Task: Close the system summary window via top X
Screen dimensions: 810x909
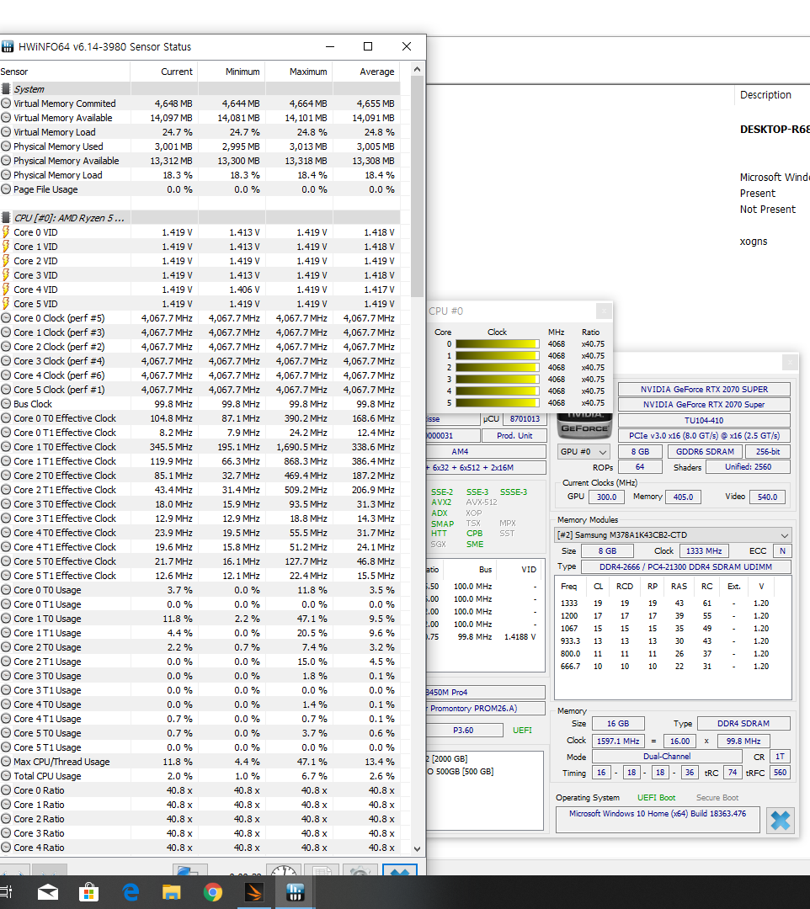Action: [x=790, y=362]
